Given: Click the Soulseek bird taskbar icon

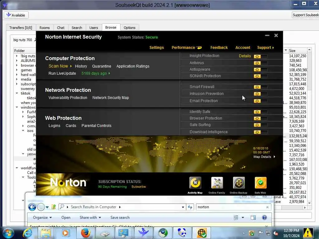Looking at the screenshot, I should [x=144, y=232].
